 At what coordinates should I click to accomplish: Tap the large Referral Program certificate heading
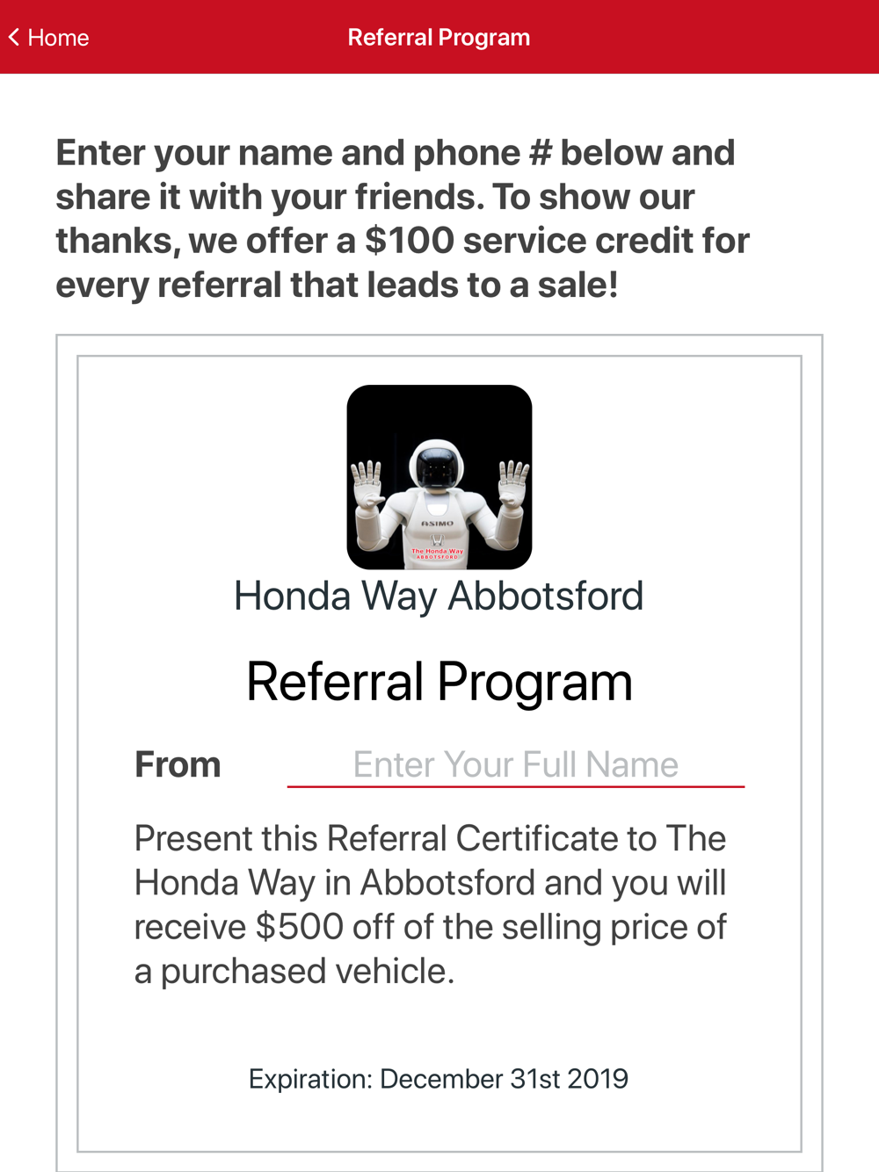(439, 682)
